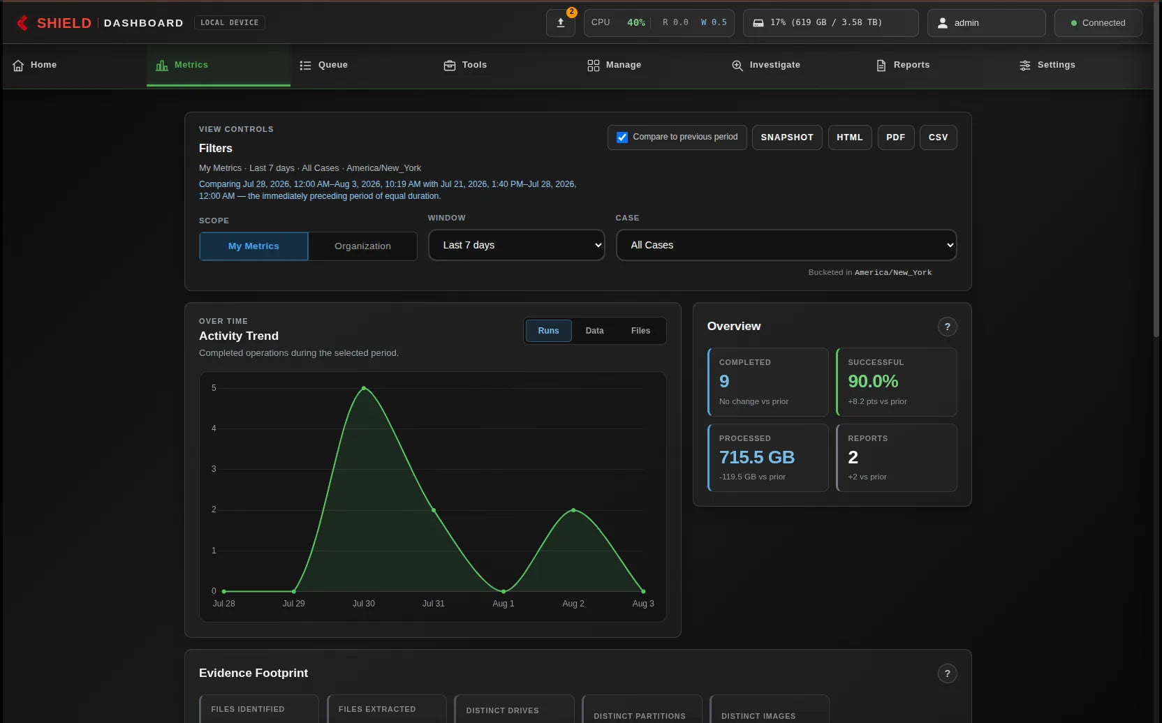Open the Queue tab
Viewport: 1162px width, 723px height.
click(362, 66)
